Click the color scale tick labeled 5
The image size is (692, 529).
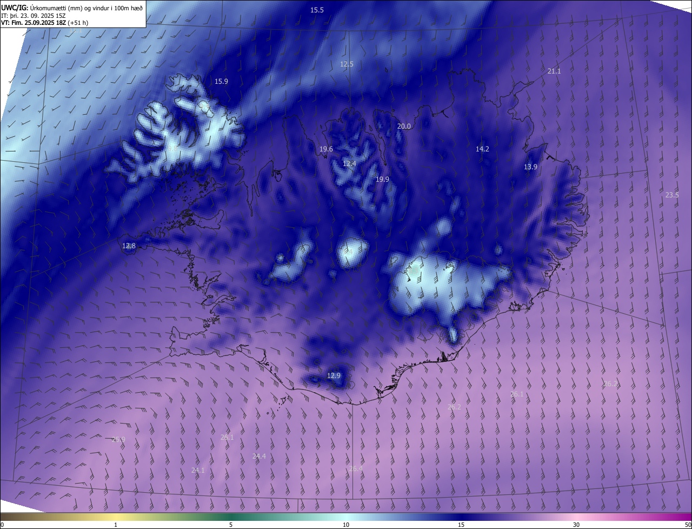coord(231,525)
